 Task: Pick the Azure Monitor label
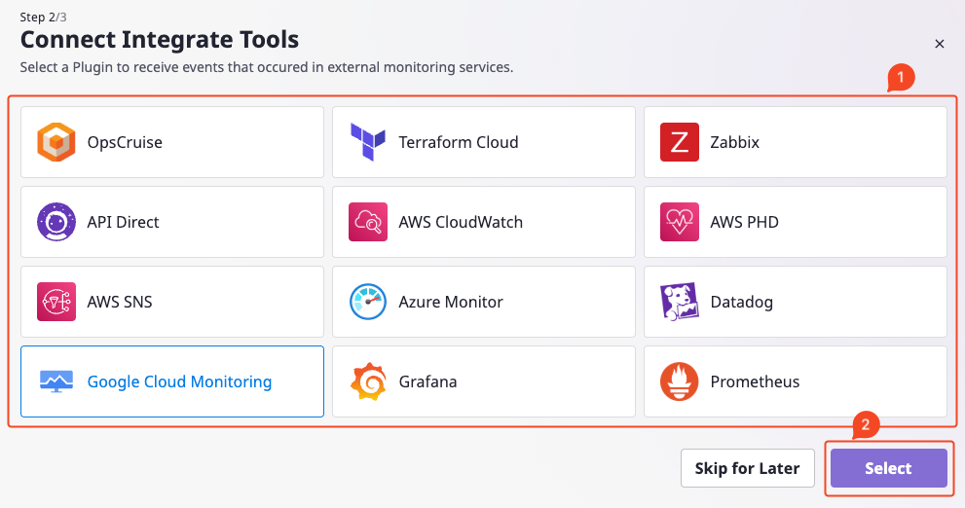[451, 302]
